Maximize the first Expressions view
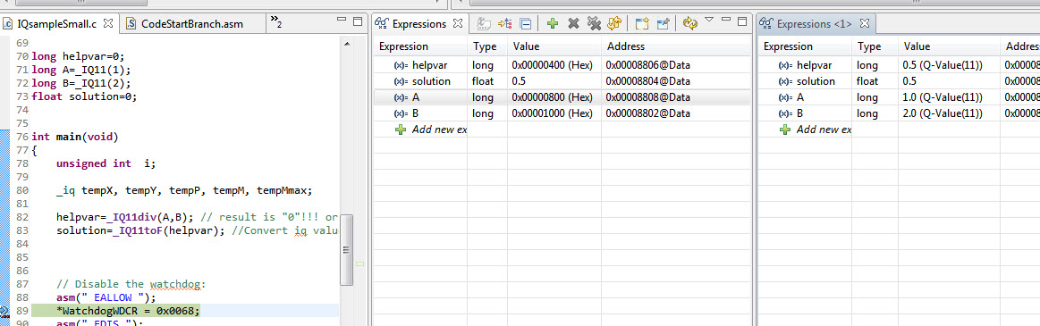This screenshot has height=326, width=1040. click(x=742, y=21)
